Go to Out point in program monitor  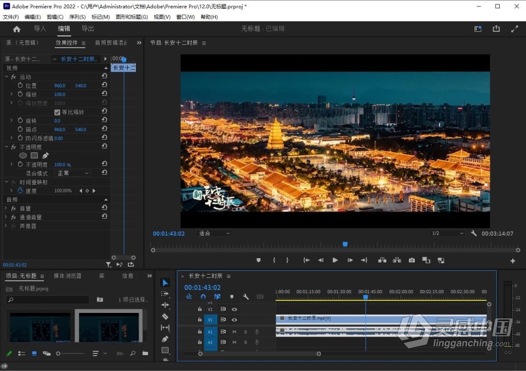(x=364, y=260)
